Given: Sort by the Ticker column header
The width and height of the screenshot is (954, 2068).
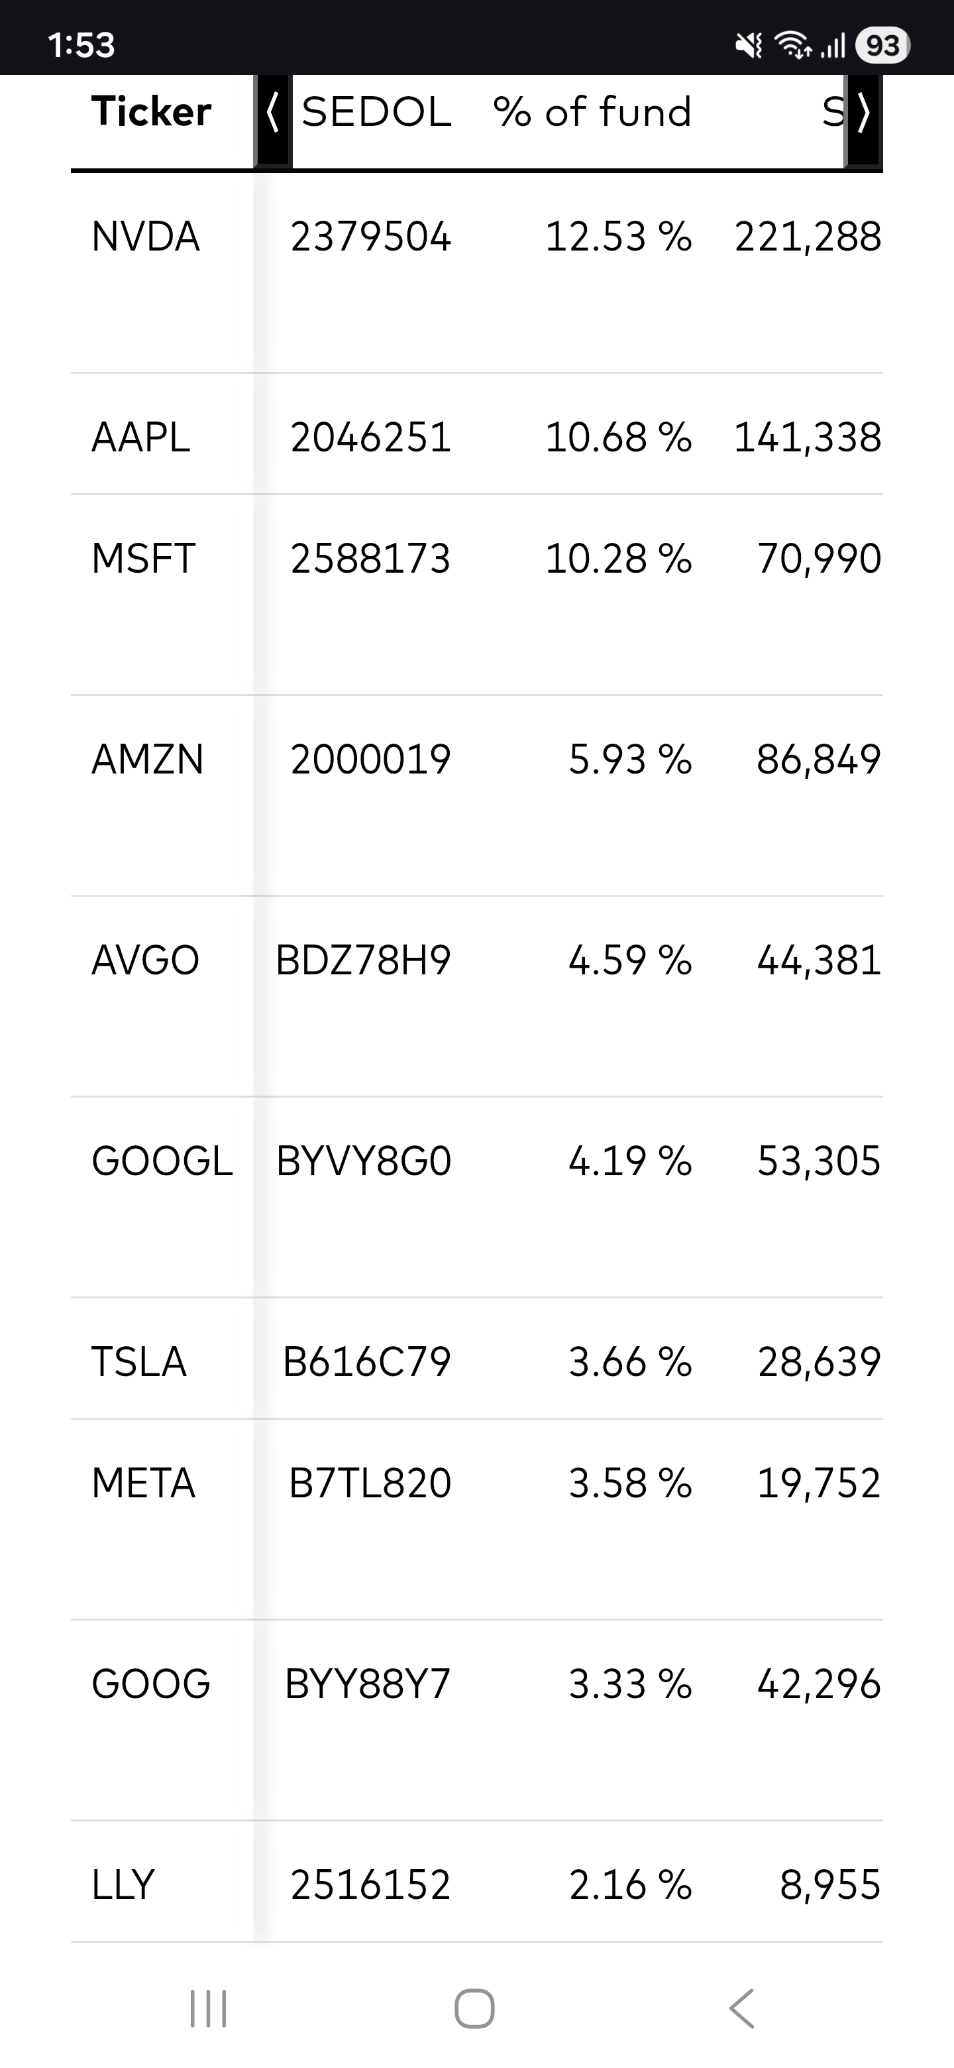Looking at the screenshot, I should point(151,111).
